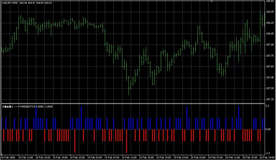Click the 108.05 price scale label
Viewport: 276px width, 160px height.
(270, 34)
